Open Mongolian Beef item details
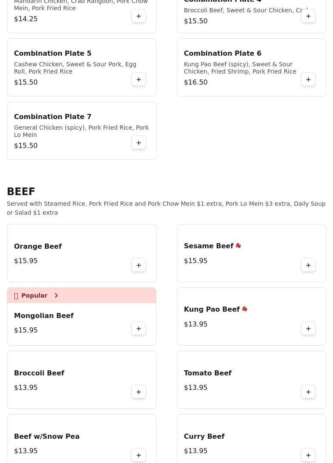 44,315
